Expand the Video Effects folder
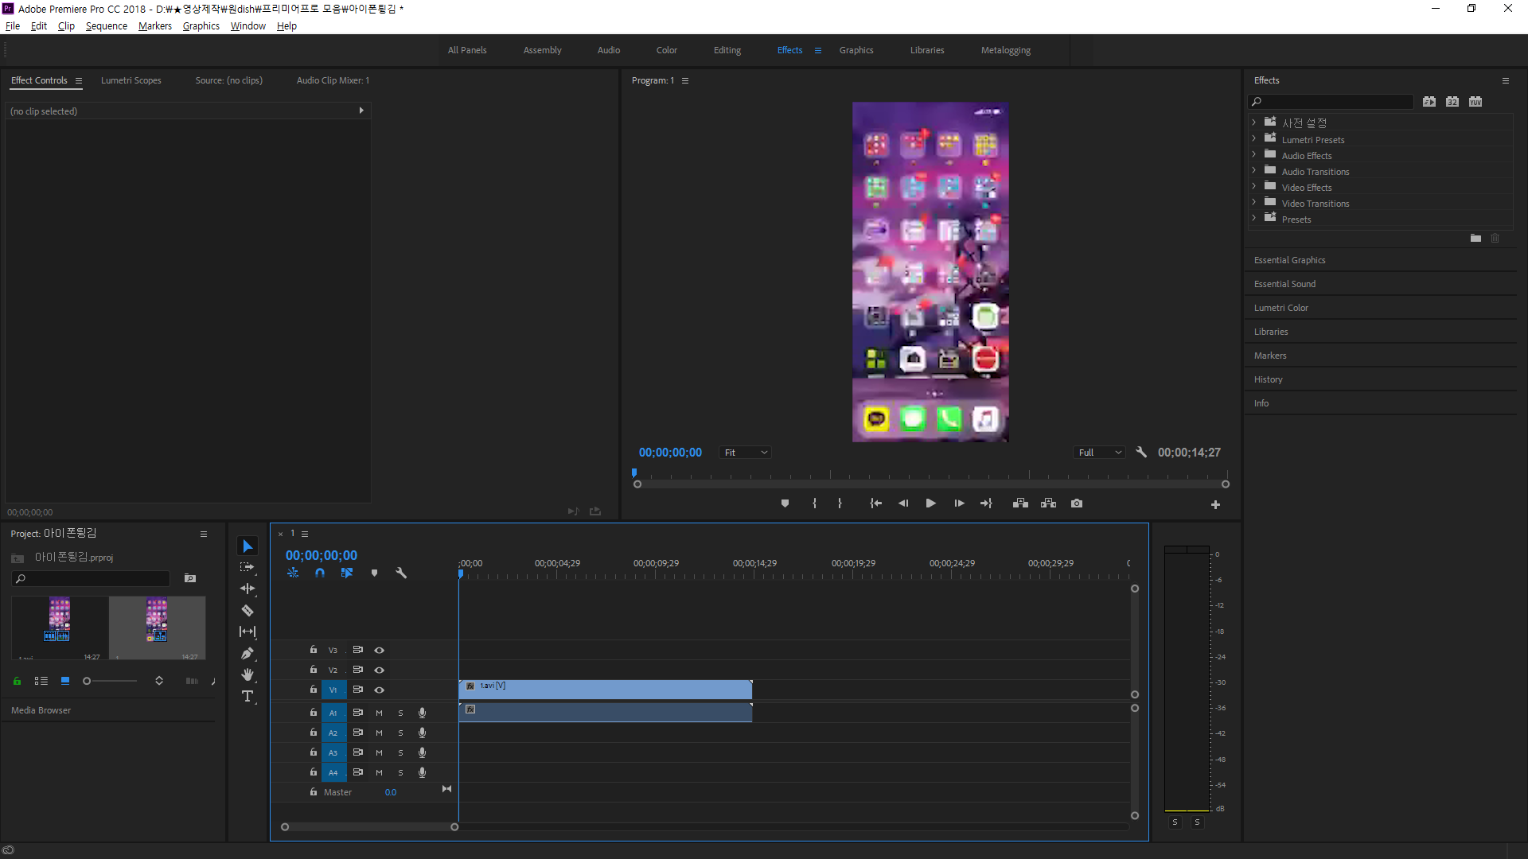Image resolution: width=1528 pixels, height=859 pixels. point(1254,187)
